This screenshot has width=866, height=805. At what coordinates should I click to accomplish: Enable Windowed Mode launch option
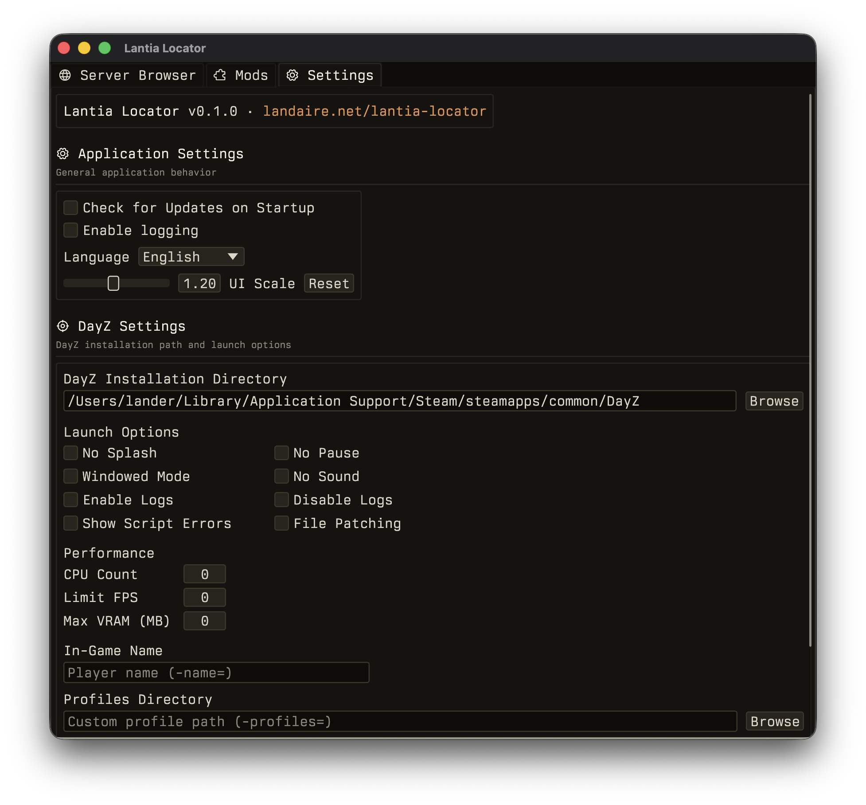pos(70,476)
